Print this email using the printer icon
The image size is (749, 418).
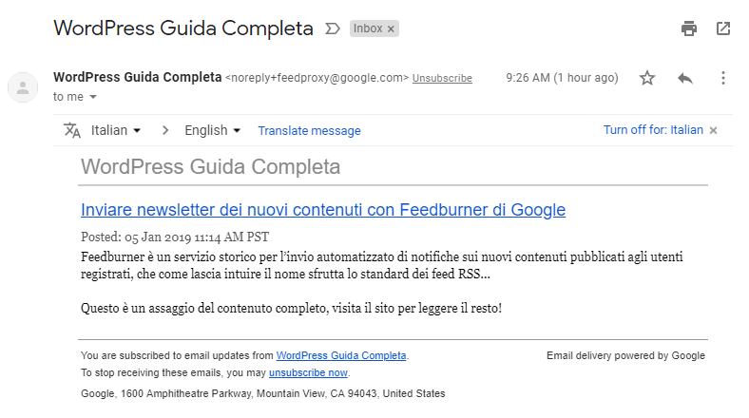click(x=689, y=28)
